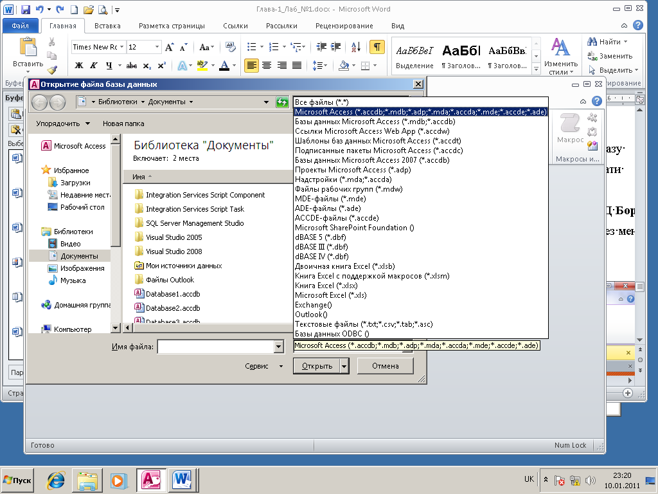Switch to the Ссылки tab
The image size is (658, 494).
235,26
